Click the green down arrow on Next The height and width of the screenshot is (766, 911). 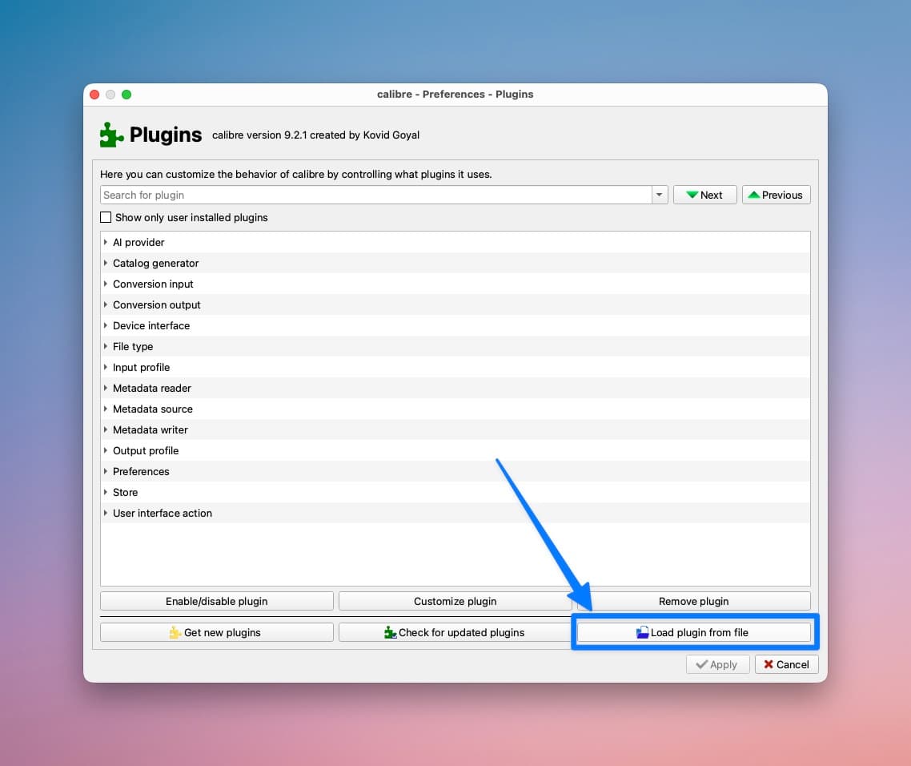tap(692, 195)
